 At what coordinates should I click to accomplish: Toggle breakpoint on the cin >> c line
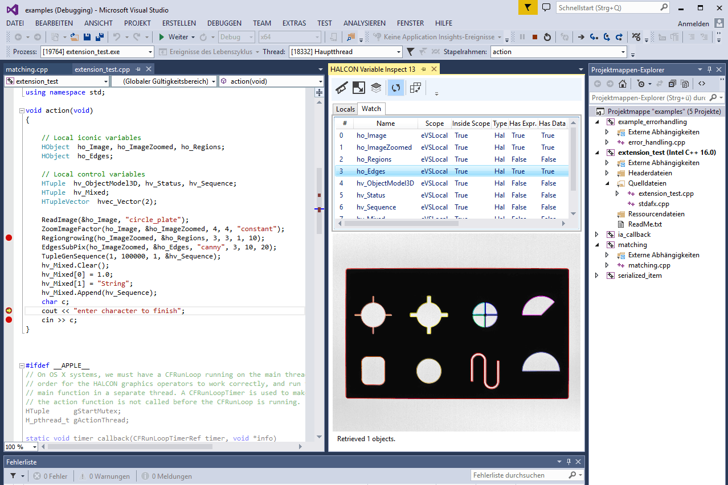(x=9, y=320)
